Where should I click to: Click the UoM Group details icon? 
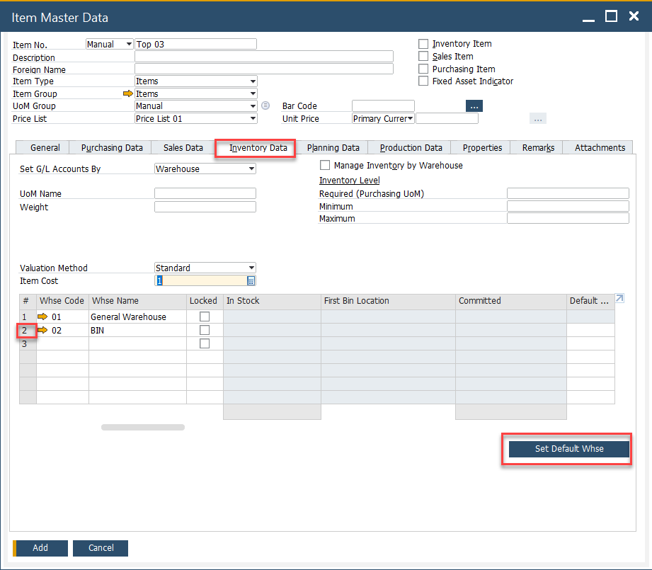(265, 106)
